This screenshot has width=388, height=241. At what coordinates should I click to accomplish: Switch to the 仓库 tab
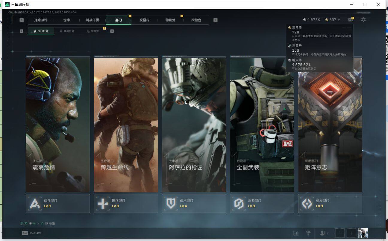click(x=66, y=20)
